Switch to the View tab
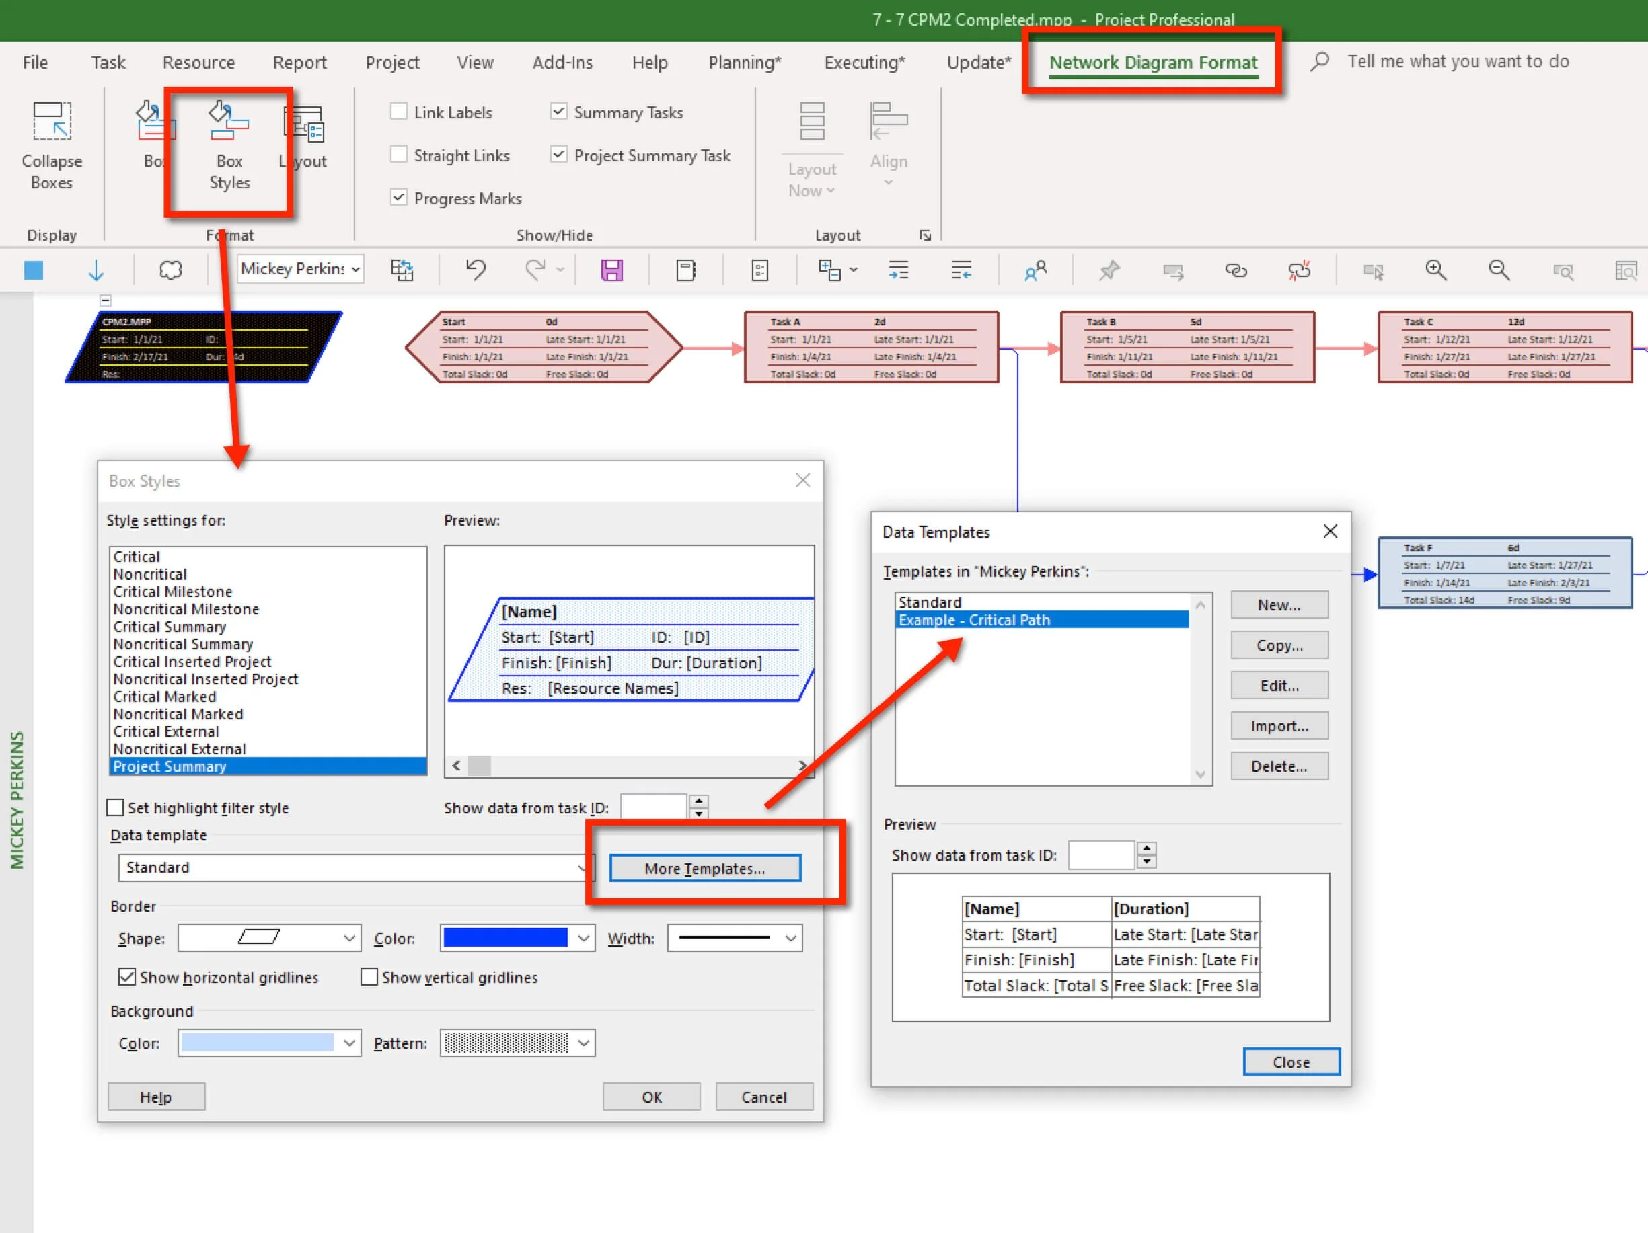The width and height of the screenshot is (1648, 1233). pyautogui.click(x=476, y=63)
